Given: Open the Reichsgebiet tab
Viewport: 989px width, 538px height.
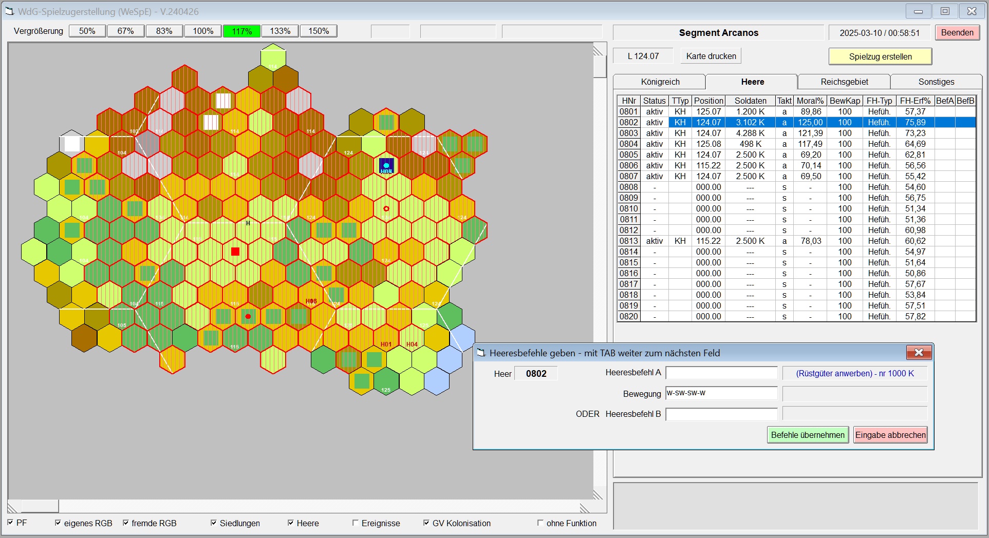Looking at the screenshot, I should pyautogui.click(x=844, y=82).
